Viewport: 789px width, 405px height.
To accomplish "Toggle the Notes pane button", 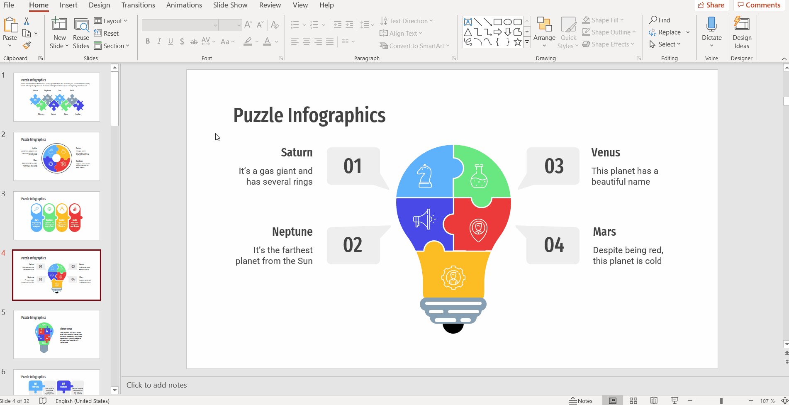I will click(x=580, y=401).
